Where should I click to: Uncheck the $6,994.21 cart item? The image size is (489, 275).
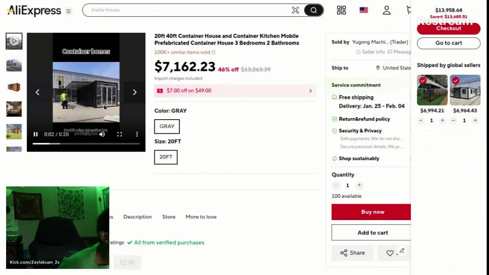pyautogui.click(x=423, y=81)
